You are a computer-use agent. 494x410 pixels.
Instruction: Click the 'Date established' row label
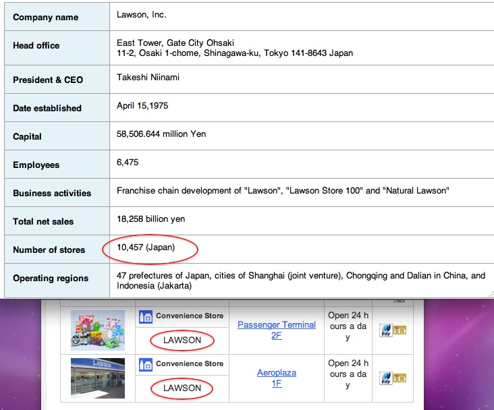pos(47,109)
